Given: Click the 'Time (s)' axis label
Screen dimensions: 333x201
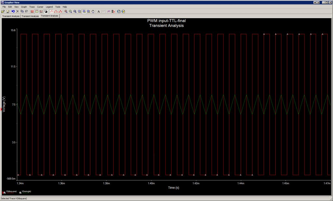Looking at the screenshot, I should pyautogui.click(x=174, y=188).
